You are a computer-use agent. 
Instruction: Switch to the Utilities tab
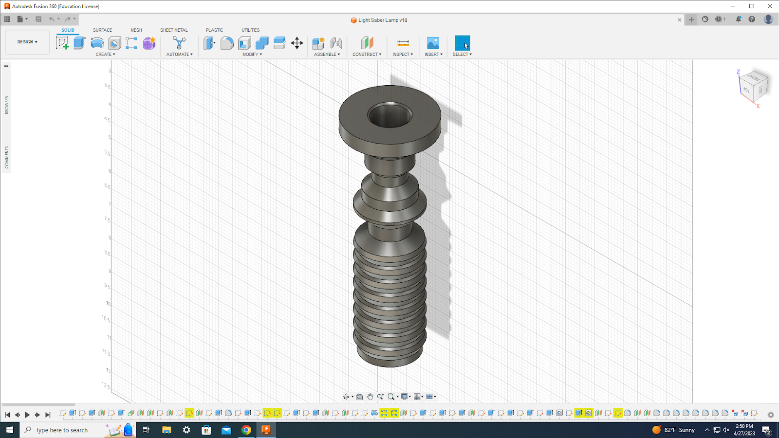point(251,30)
